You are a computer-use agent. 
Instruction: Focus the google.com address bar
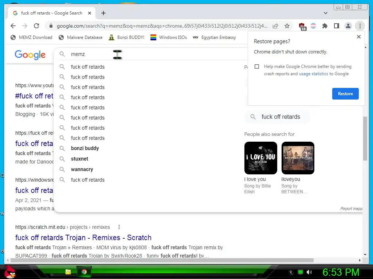pos(162,26)
